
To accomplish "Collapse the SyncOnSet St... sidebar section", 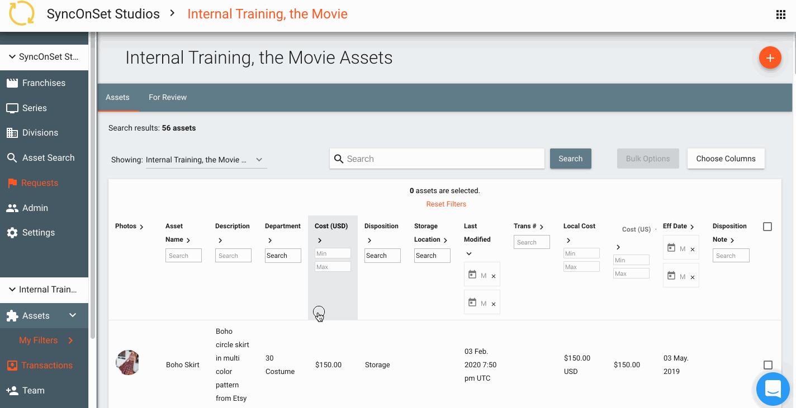I will coord(12,57).
